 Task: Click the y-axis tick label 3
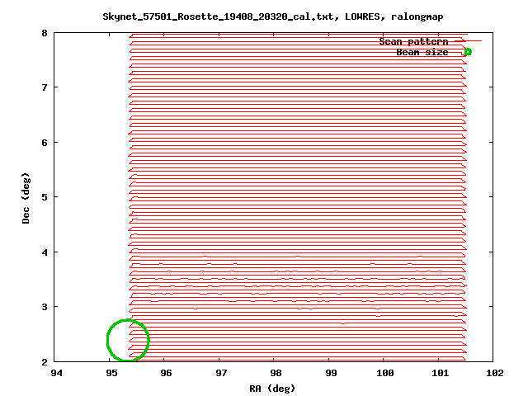[x=45, y=307]
